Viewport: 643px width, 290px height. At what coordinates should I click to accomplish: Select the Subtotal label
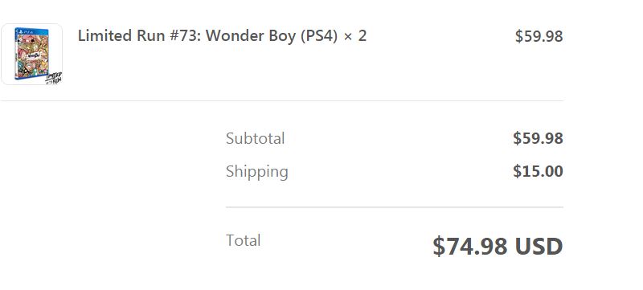point(255,138)
